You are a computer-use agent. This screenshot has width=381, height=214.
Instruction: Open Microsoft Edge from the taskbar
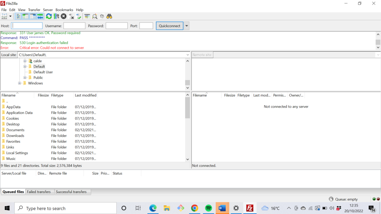[153, 208]
